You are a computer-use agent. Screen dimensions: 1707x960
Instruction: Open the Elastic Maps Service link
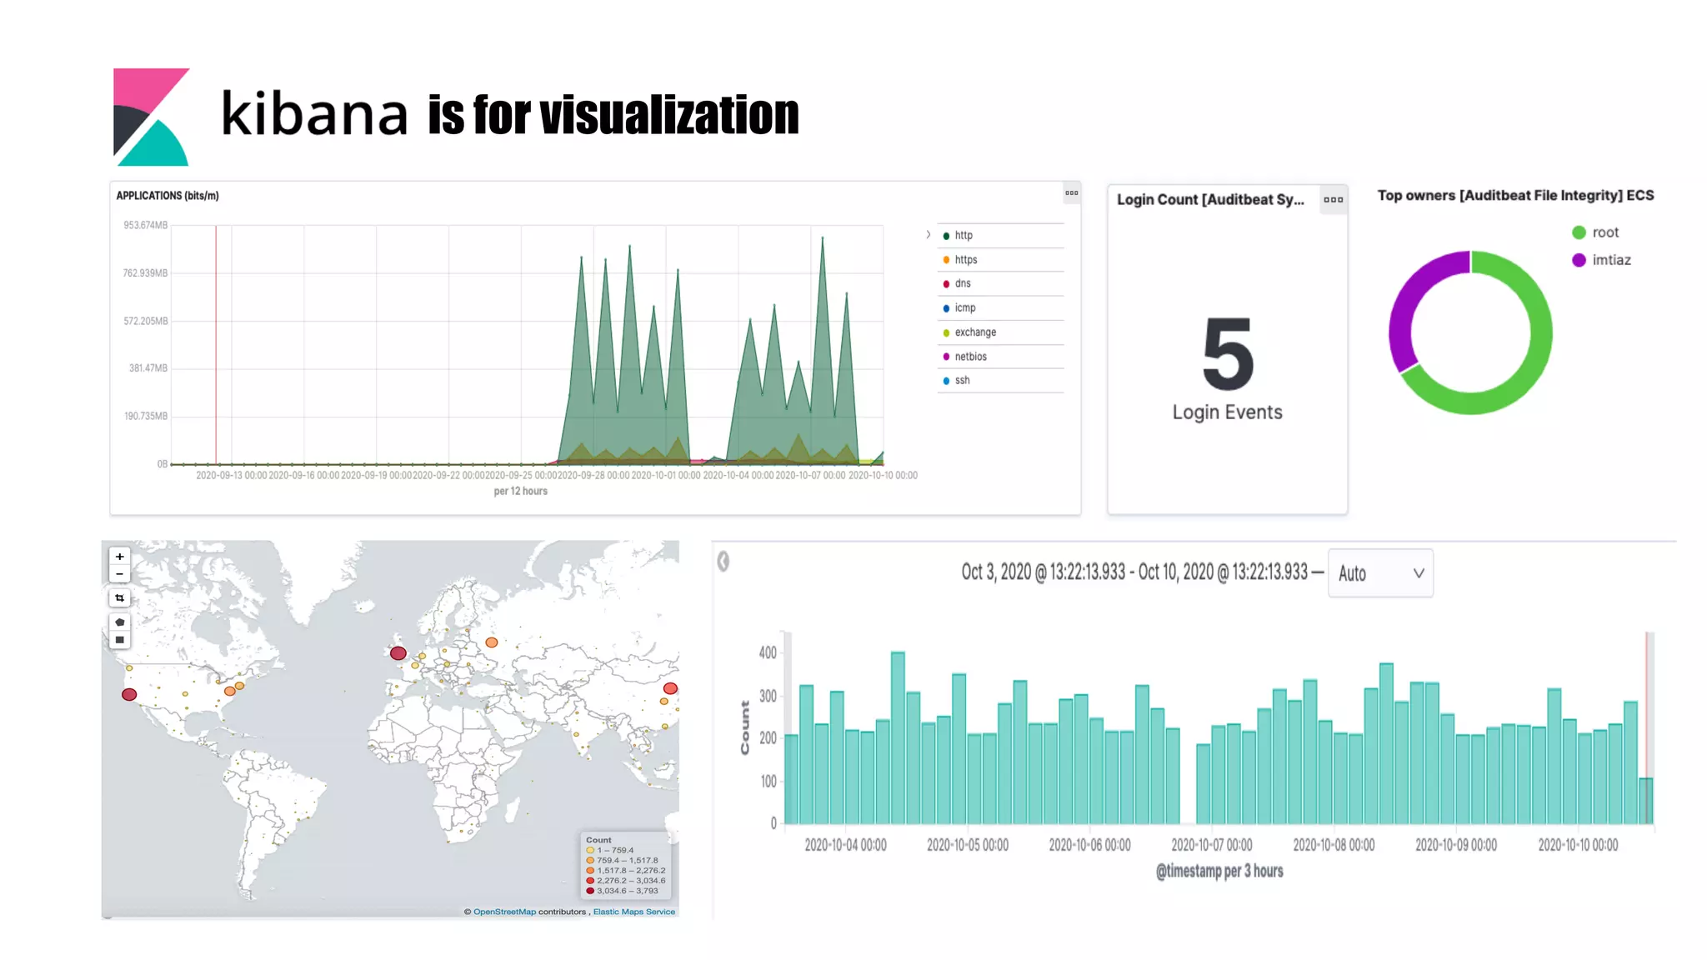[634, 912]
